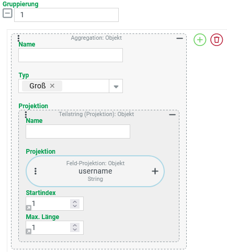227x252 pixels.
Task: Open the Teilstring projection three-dot handle
Action: (26, 115)
